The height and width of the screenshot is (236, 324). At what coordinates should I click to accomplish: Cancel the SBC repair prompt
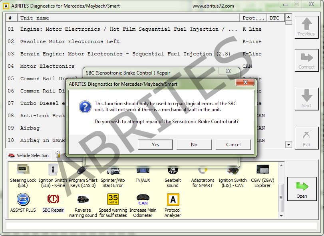click(x=233, y=144)
